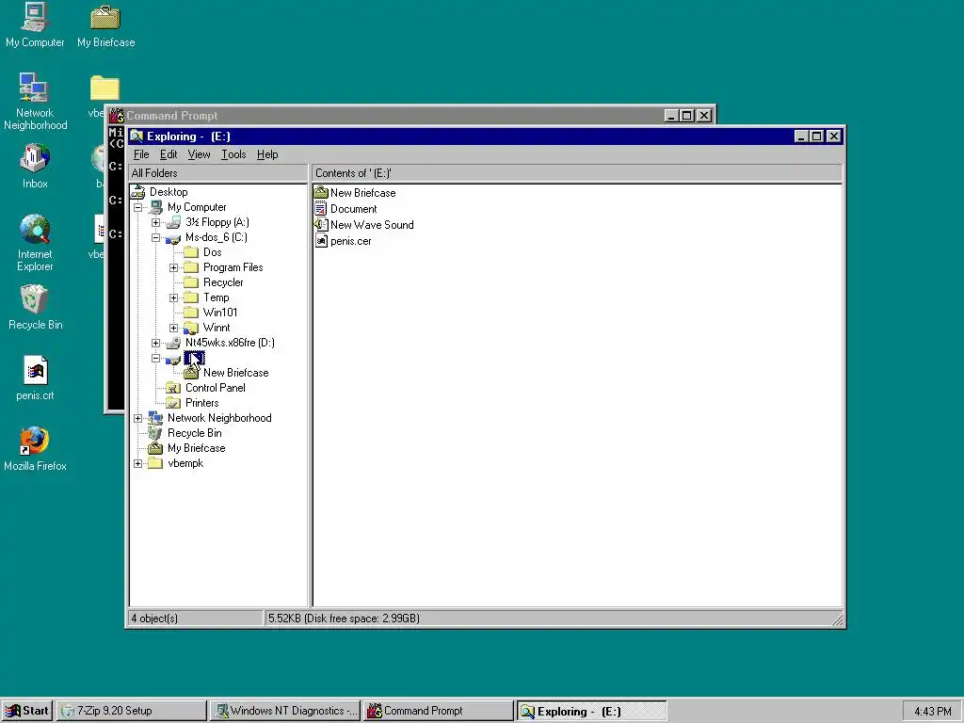Open the Help menu

click(x=267, y=154)
